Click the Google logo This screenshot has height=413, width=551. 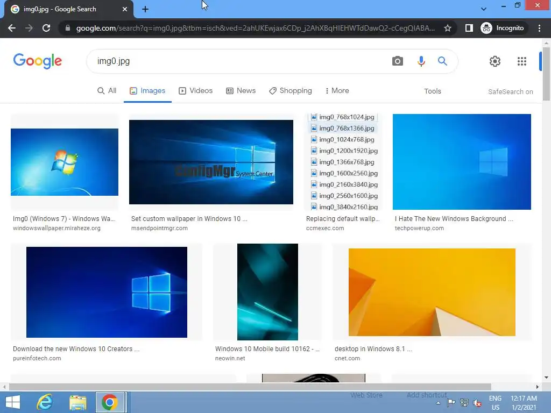38,61
